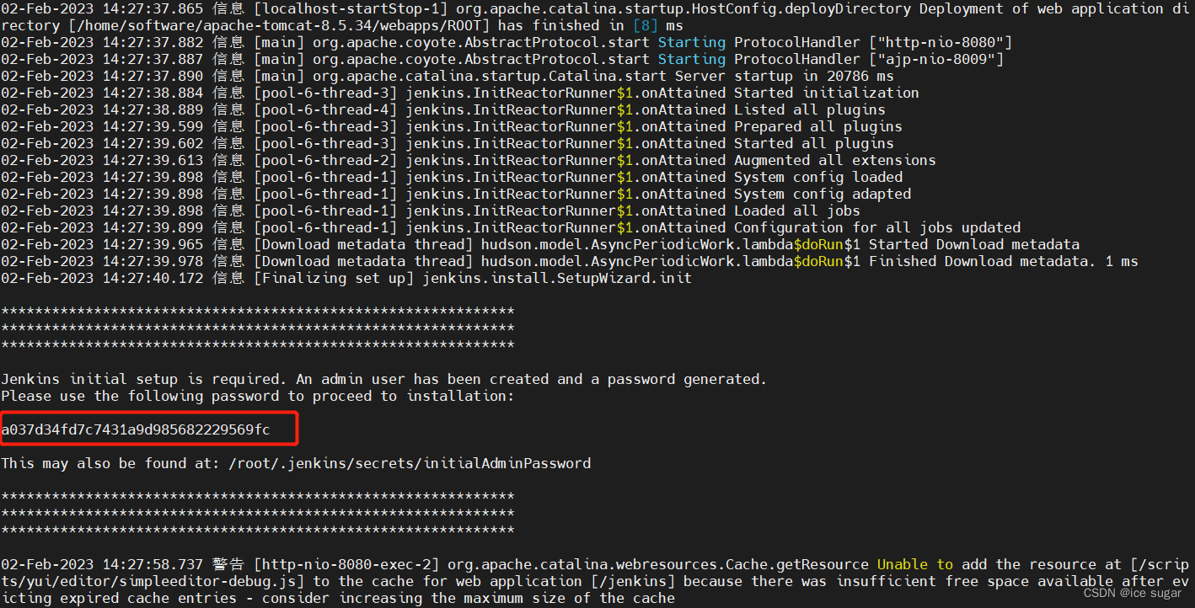The height and width of the screenshot is (608, 1195).
Task: Click the [pool-6-thread-4] thread label
Action: tap(325, 109)
